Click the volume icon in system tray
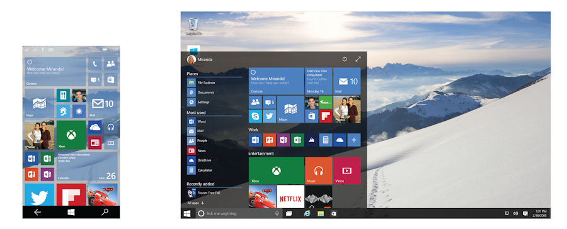This screenshot has width=567, height=229. 515,213
